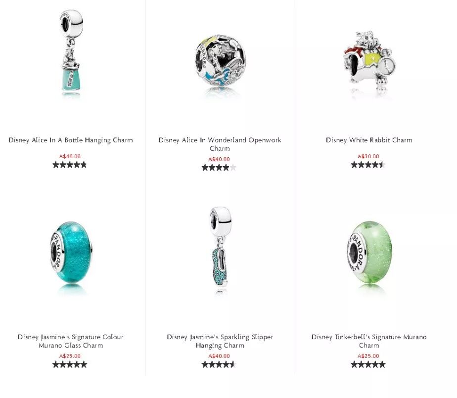View five-star rating of Jasmine Murano charm

coord(70,364)
